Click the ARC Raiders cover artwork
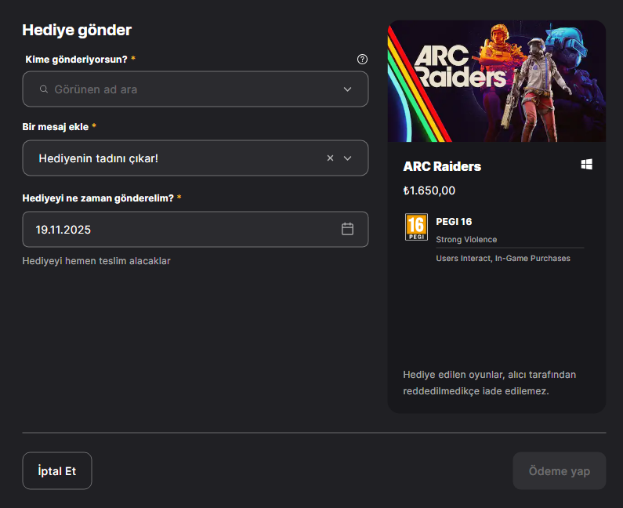Viewport: 623px width, 508px height. point(496,82)
